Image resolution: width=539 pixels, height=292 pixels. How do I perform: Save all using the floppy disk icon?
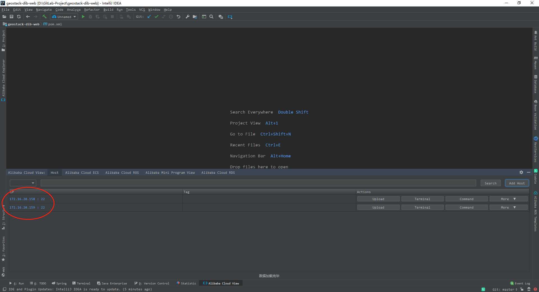(x=12, y=17)
